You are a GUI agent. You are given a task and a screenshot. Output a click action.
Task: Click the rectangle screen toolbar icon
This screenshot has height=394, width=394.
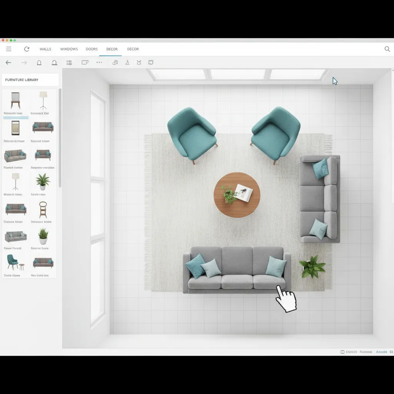click(85, 62)
